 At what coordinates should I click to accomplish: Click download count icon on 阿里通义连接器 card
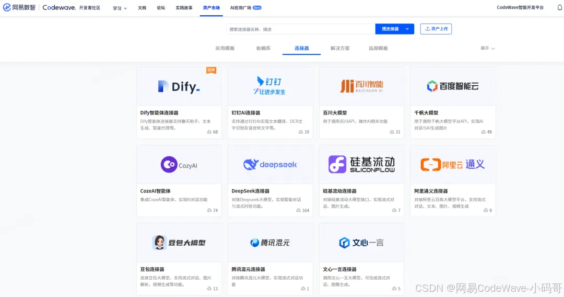click(486, 210)
